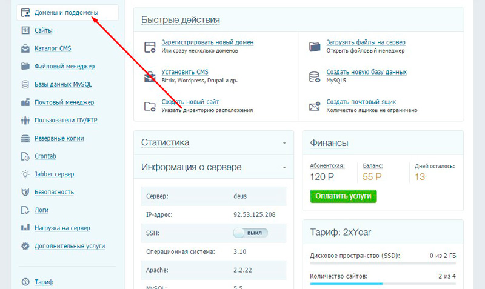The height and width of the screenshot is (289, 485).
Task: Click the file manager folder icon
Action: (25, 67)
